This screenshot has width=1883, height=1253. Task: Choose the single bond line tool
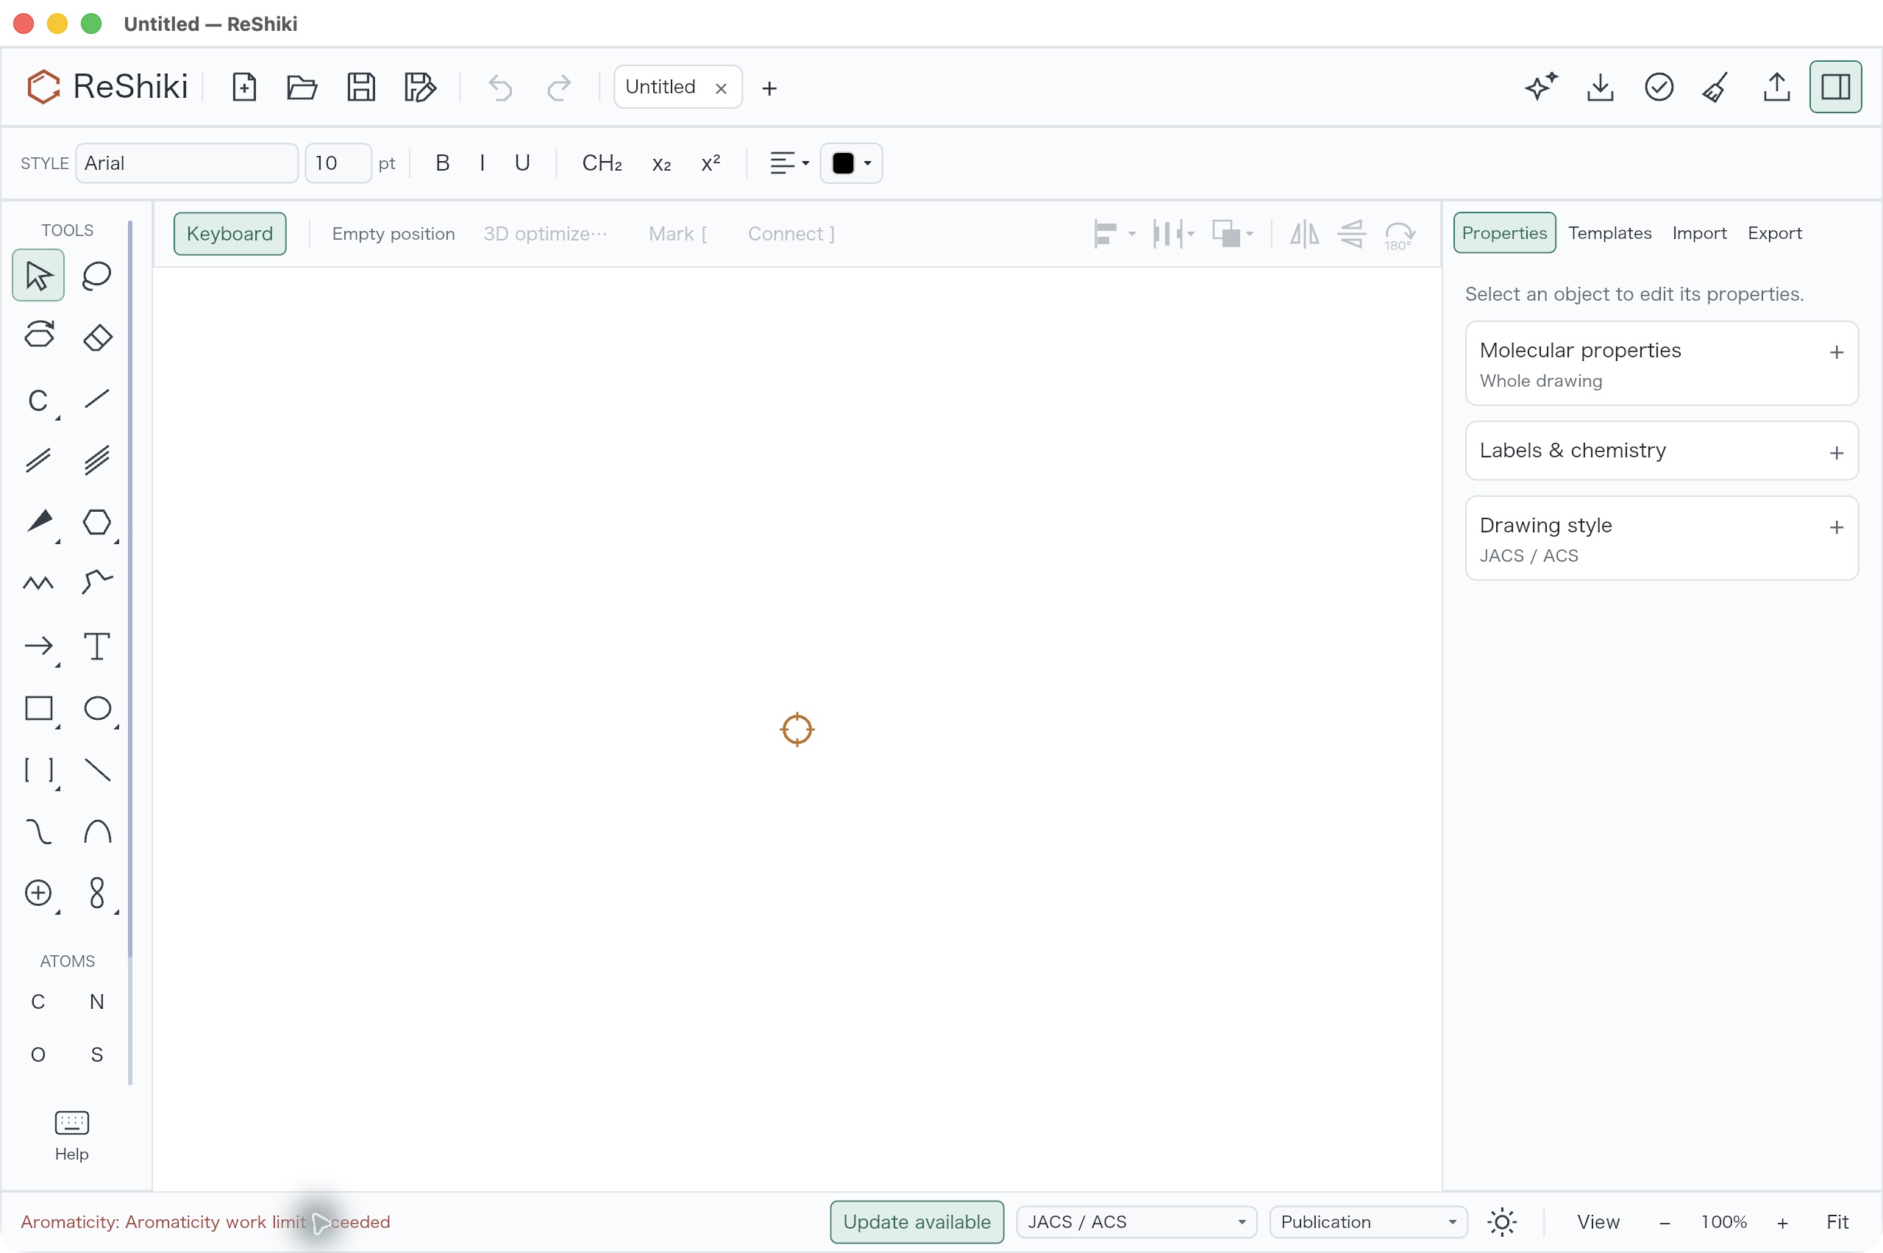coord(96,399)
